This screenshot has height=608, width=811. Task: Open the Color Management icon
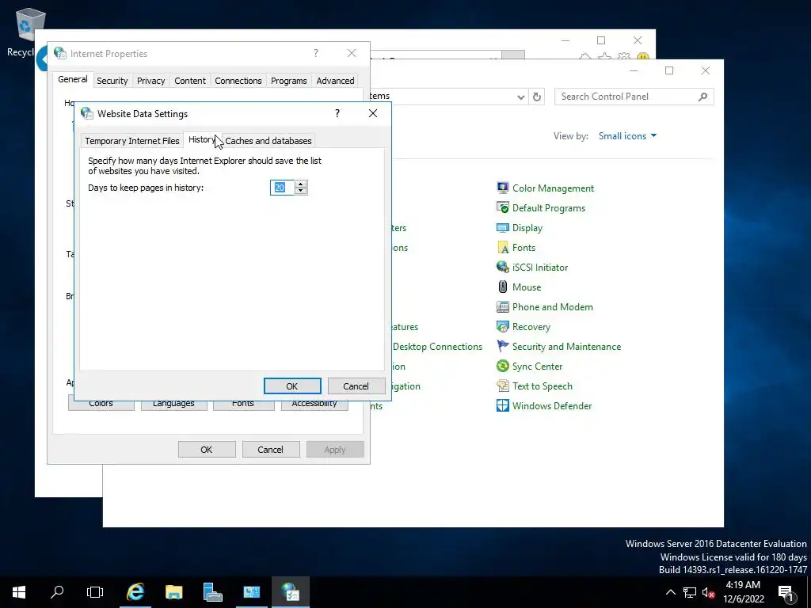click(x=503, y=188)
